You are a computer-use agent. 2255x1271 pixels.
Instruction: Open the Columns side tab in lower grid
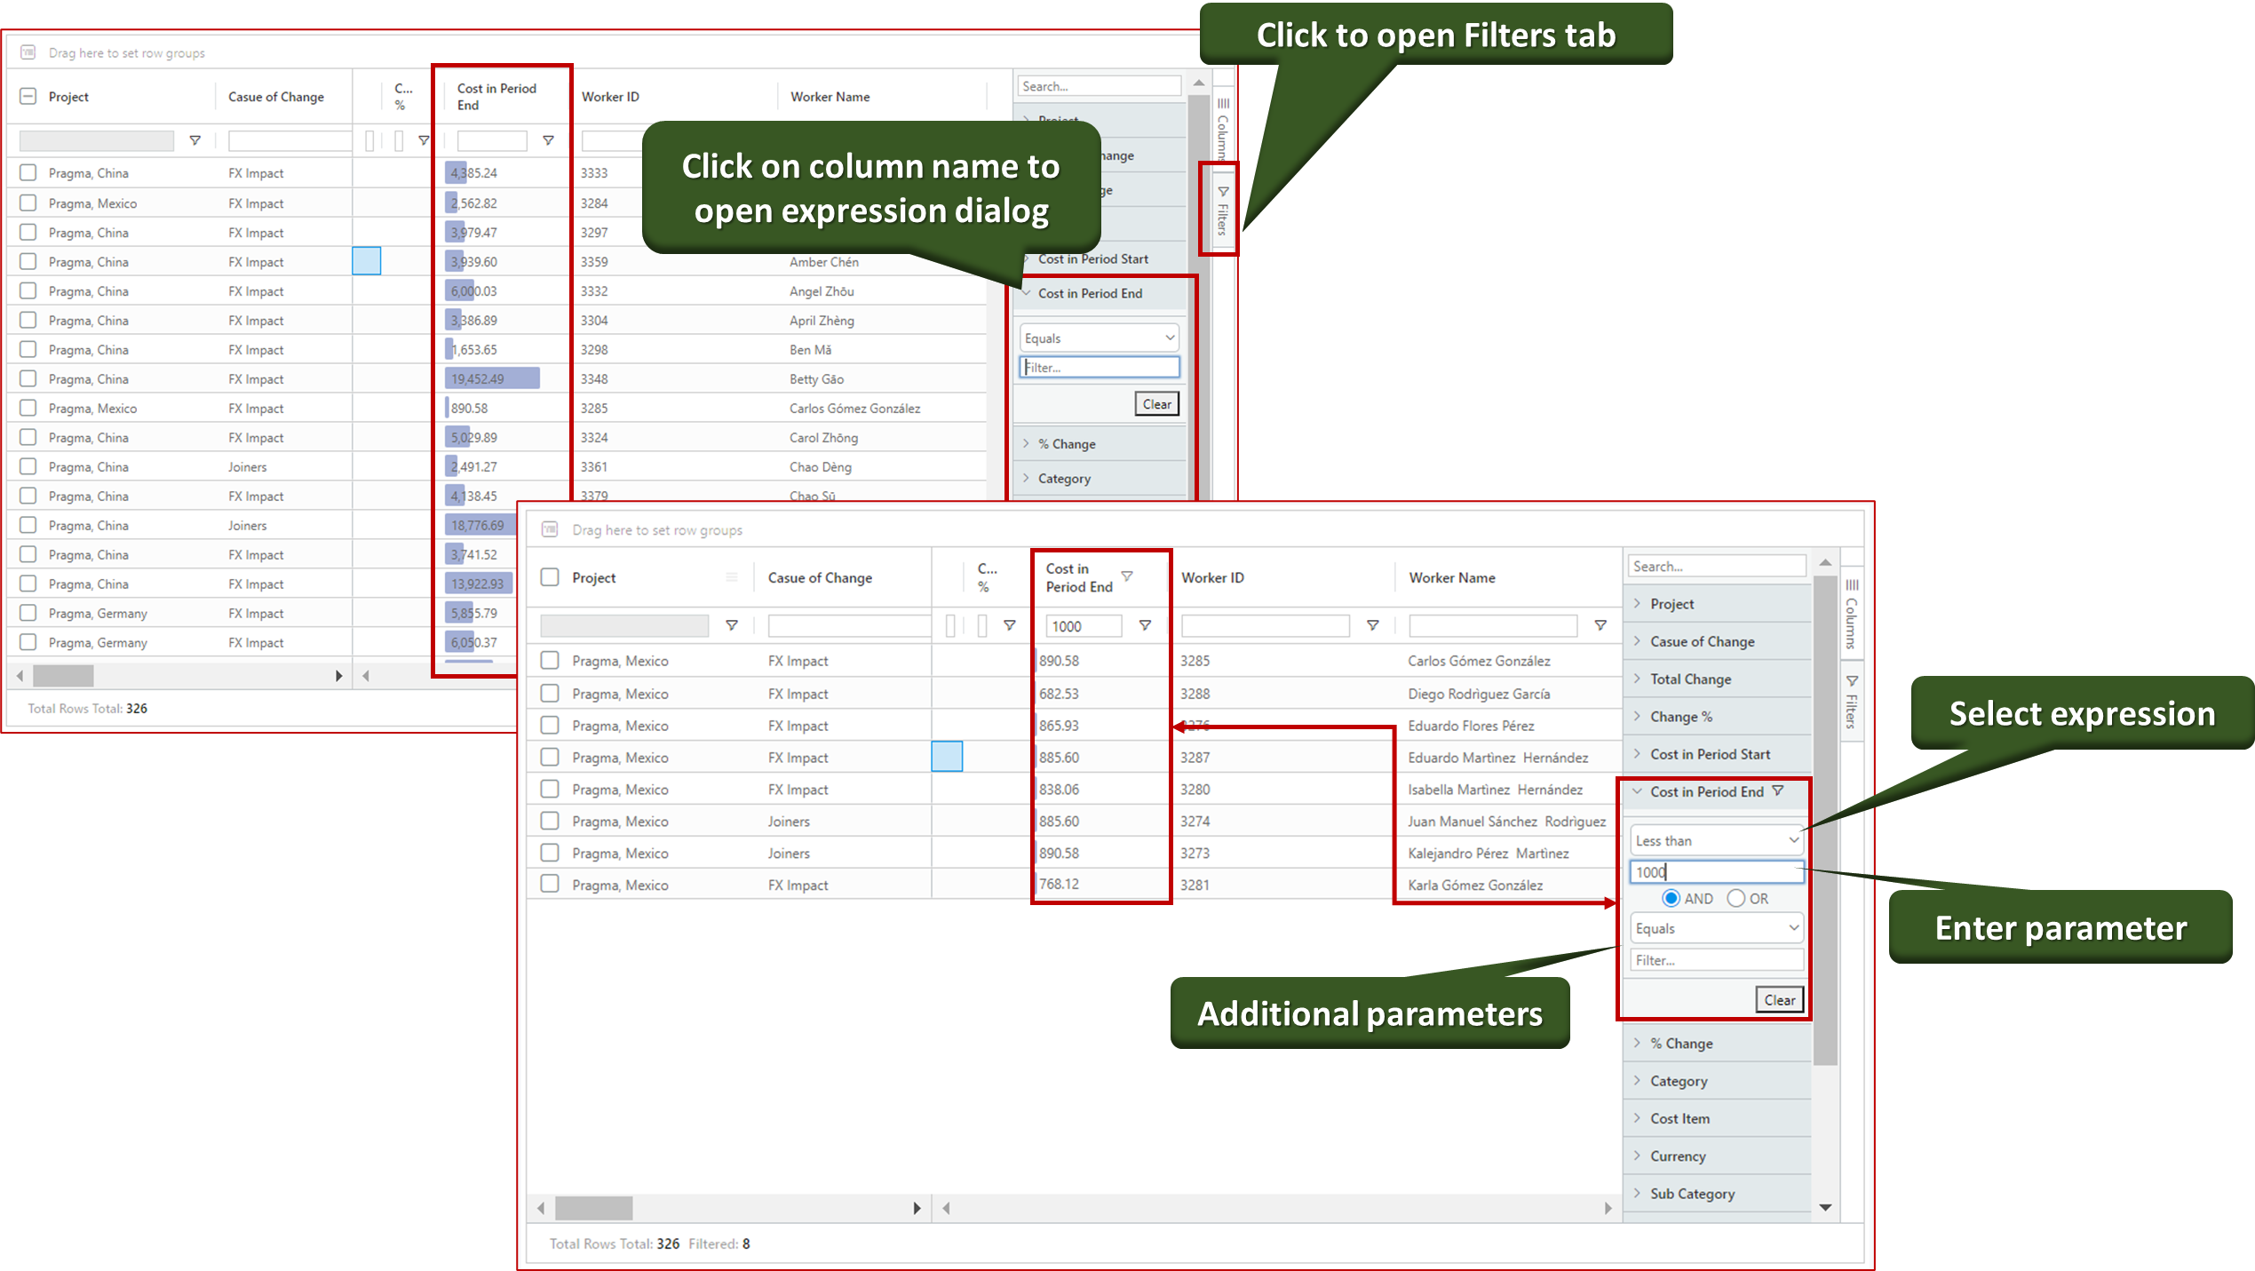point(1852,615)
